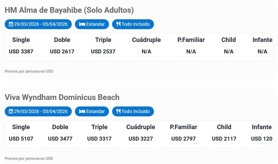Click the Cuádruple column header for HM Alma
This screenshot has height=164, width=278.
(x=146, y=40)
